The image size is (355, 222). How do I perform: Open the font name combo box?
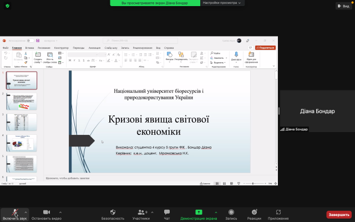point(83,54)
